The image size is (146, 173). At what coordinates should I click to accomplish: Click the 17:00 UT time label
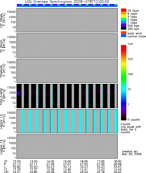click(x=101, y=162)
